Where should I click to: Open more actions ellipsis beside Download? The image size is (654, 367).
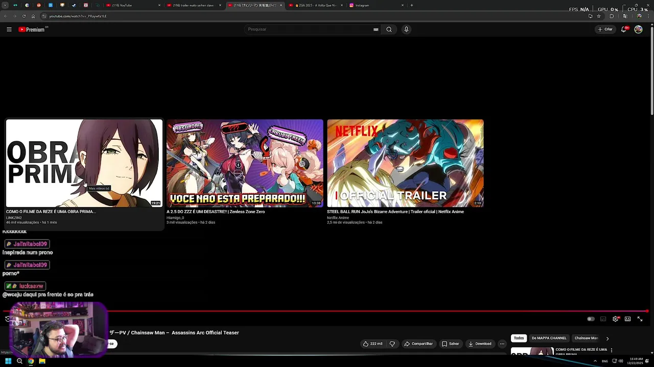pyautogui.click(x=502, y=344)
